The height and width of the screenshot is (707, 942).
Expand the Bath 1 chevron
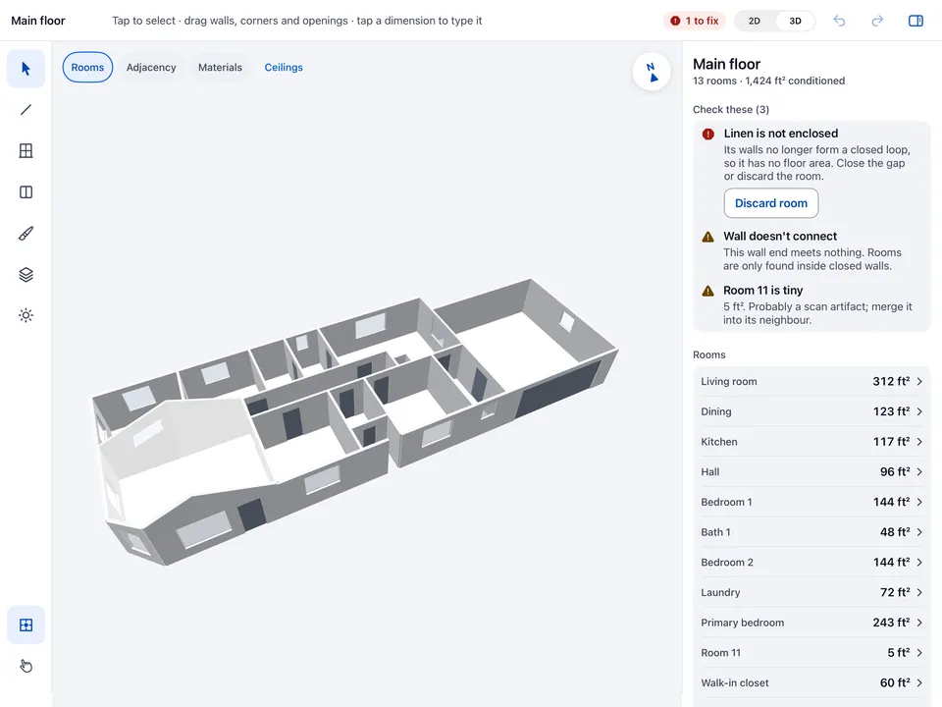click(x=919, y=532)
